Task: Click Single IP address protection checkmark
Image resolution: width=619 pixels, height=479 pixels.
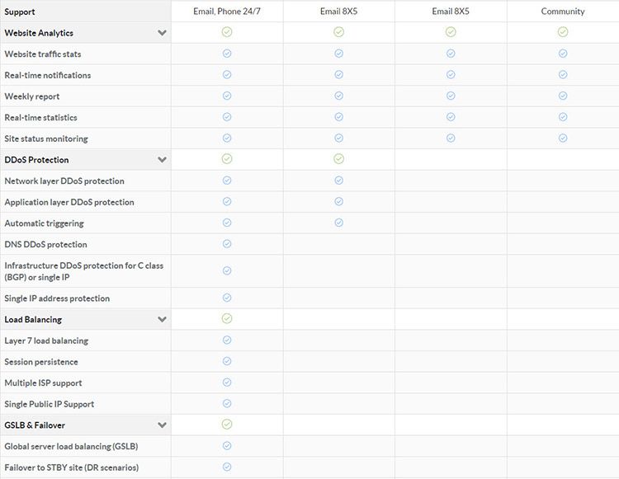Action: tap(227, 298)
